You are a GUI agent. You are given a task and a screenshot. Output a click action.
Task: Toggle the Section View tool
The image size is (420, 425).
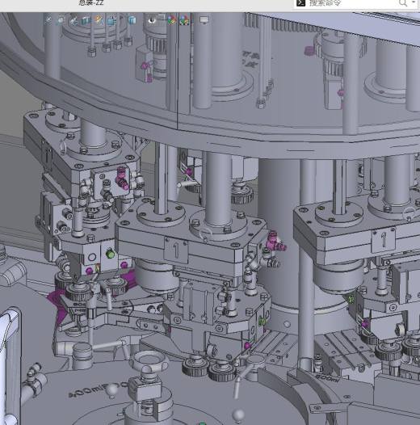[86, 20]
